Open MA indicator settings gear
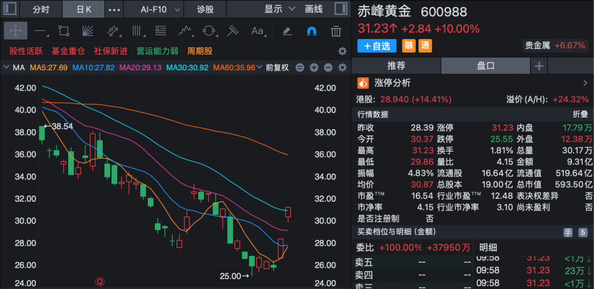Screen dimensions: 594x289 tap(343, 68)
